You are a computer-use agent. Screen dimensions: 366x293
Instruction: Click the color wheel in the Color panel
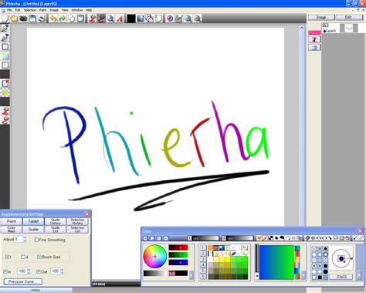click(x=155, y=256)
